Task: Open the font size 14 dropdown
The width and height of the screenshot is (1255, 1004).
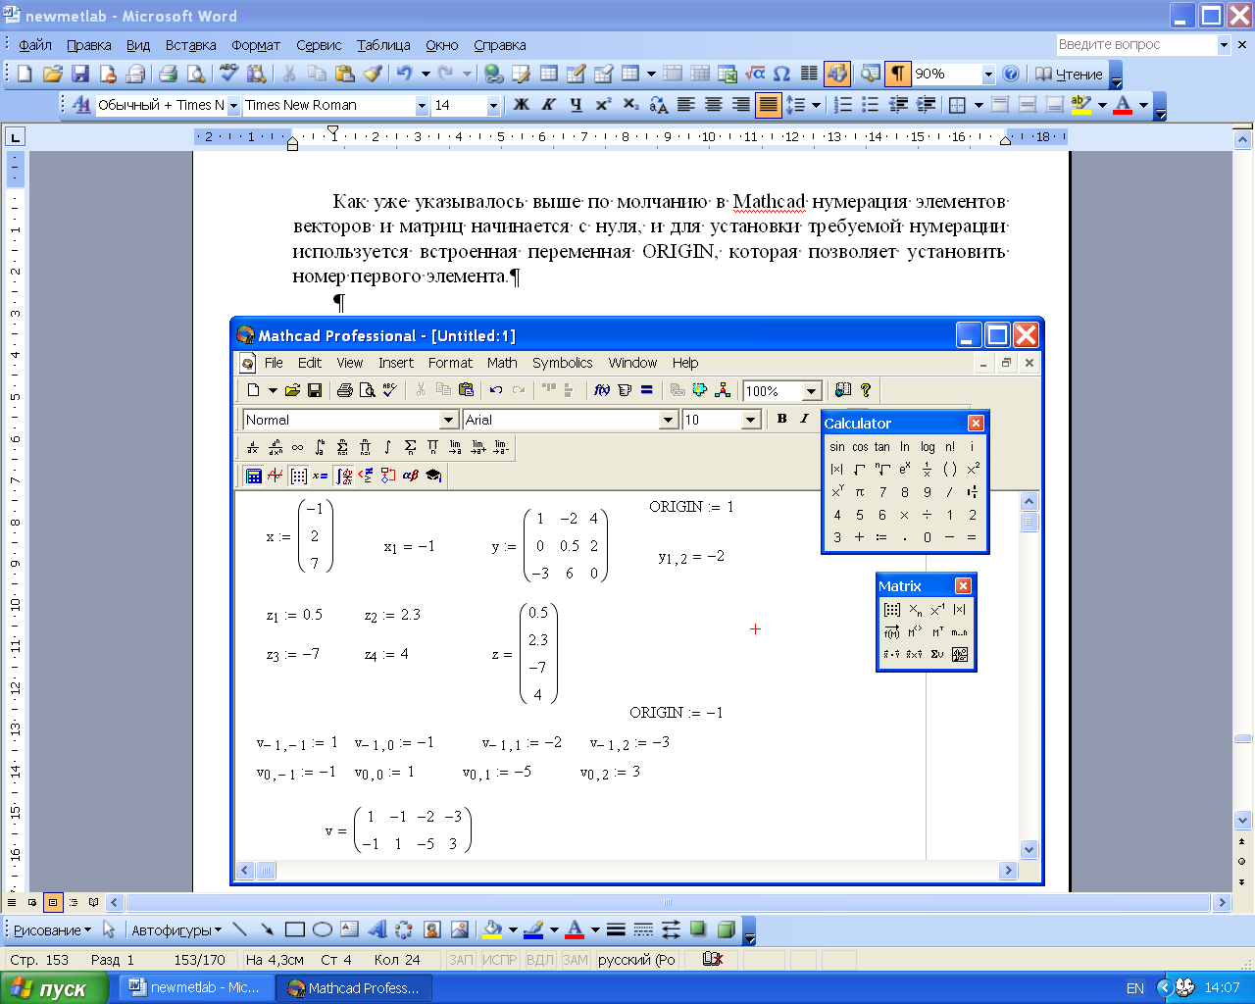Action: click(x=493, y=106)
